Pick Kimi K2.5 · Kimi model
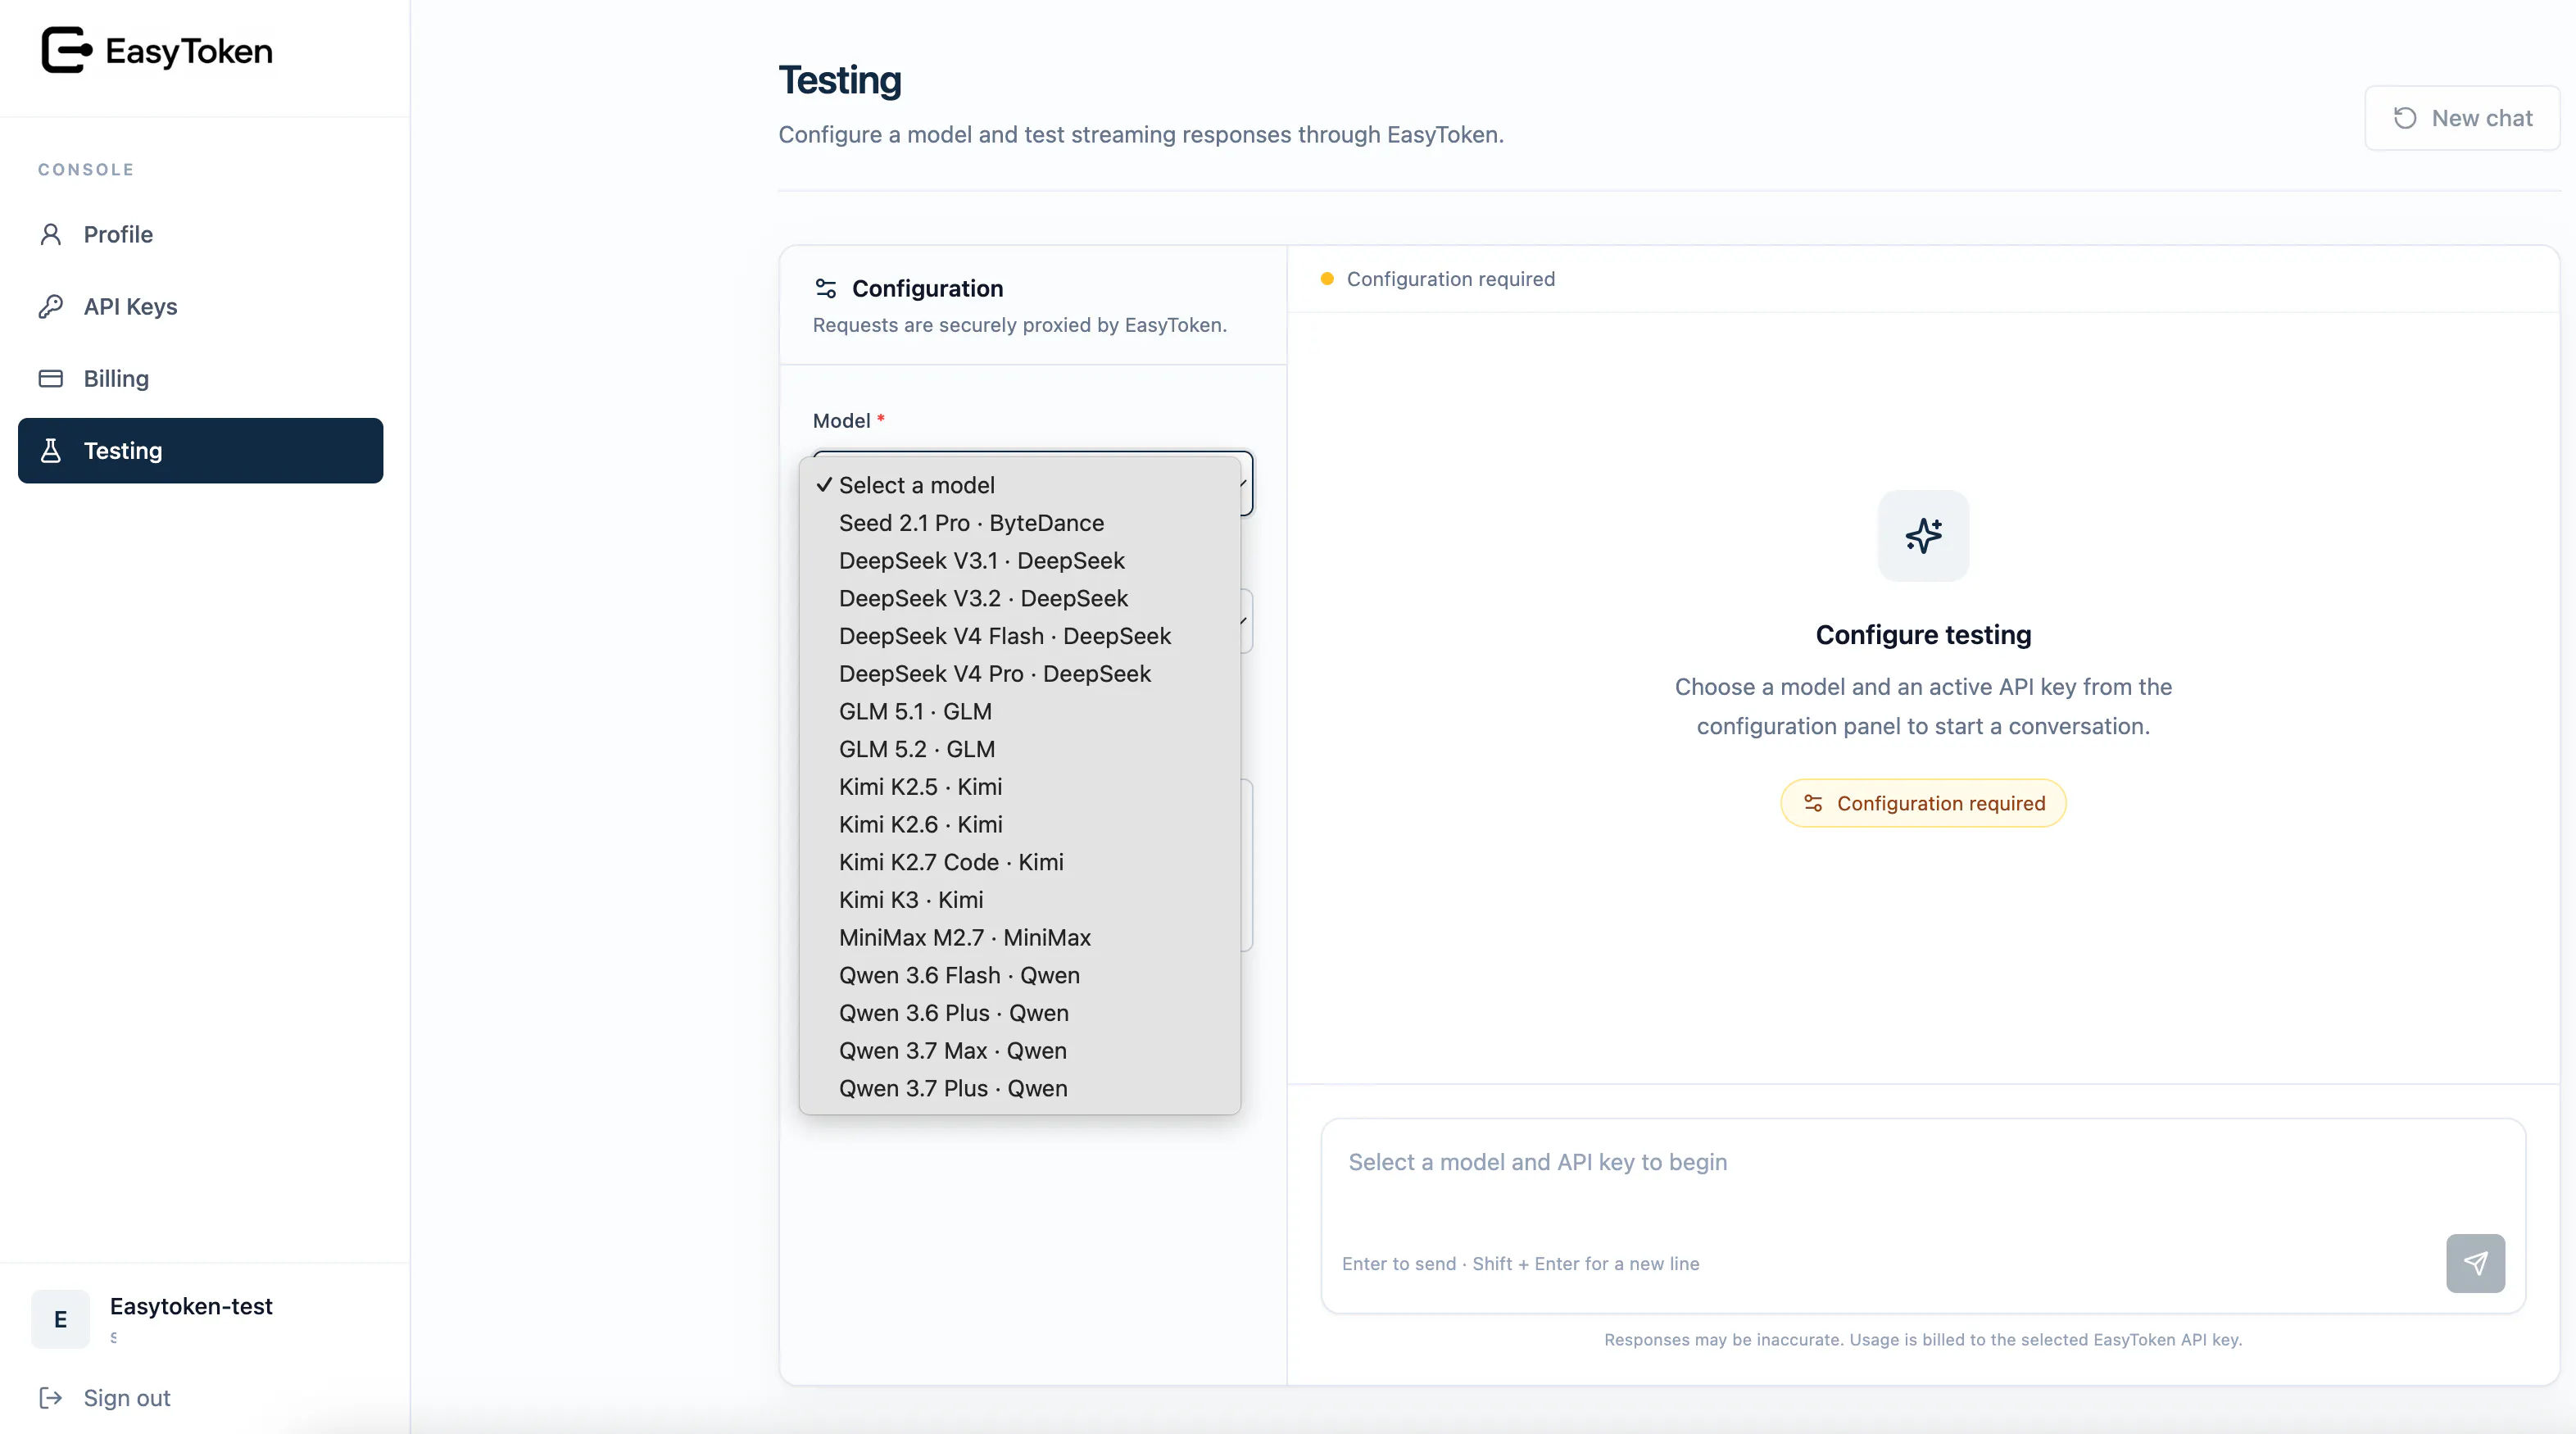The height and width of the screenshot is (1434, 2576). coord(1019,787)
